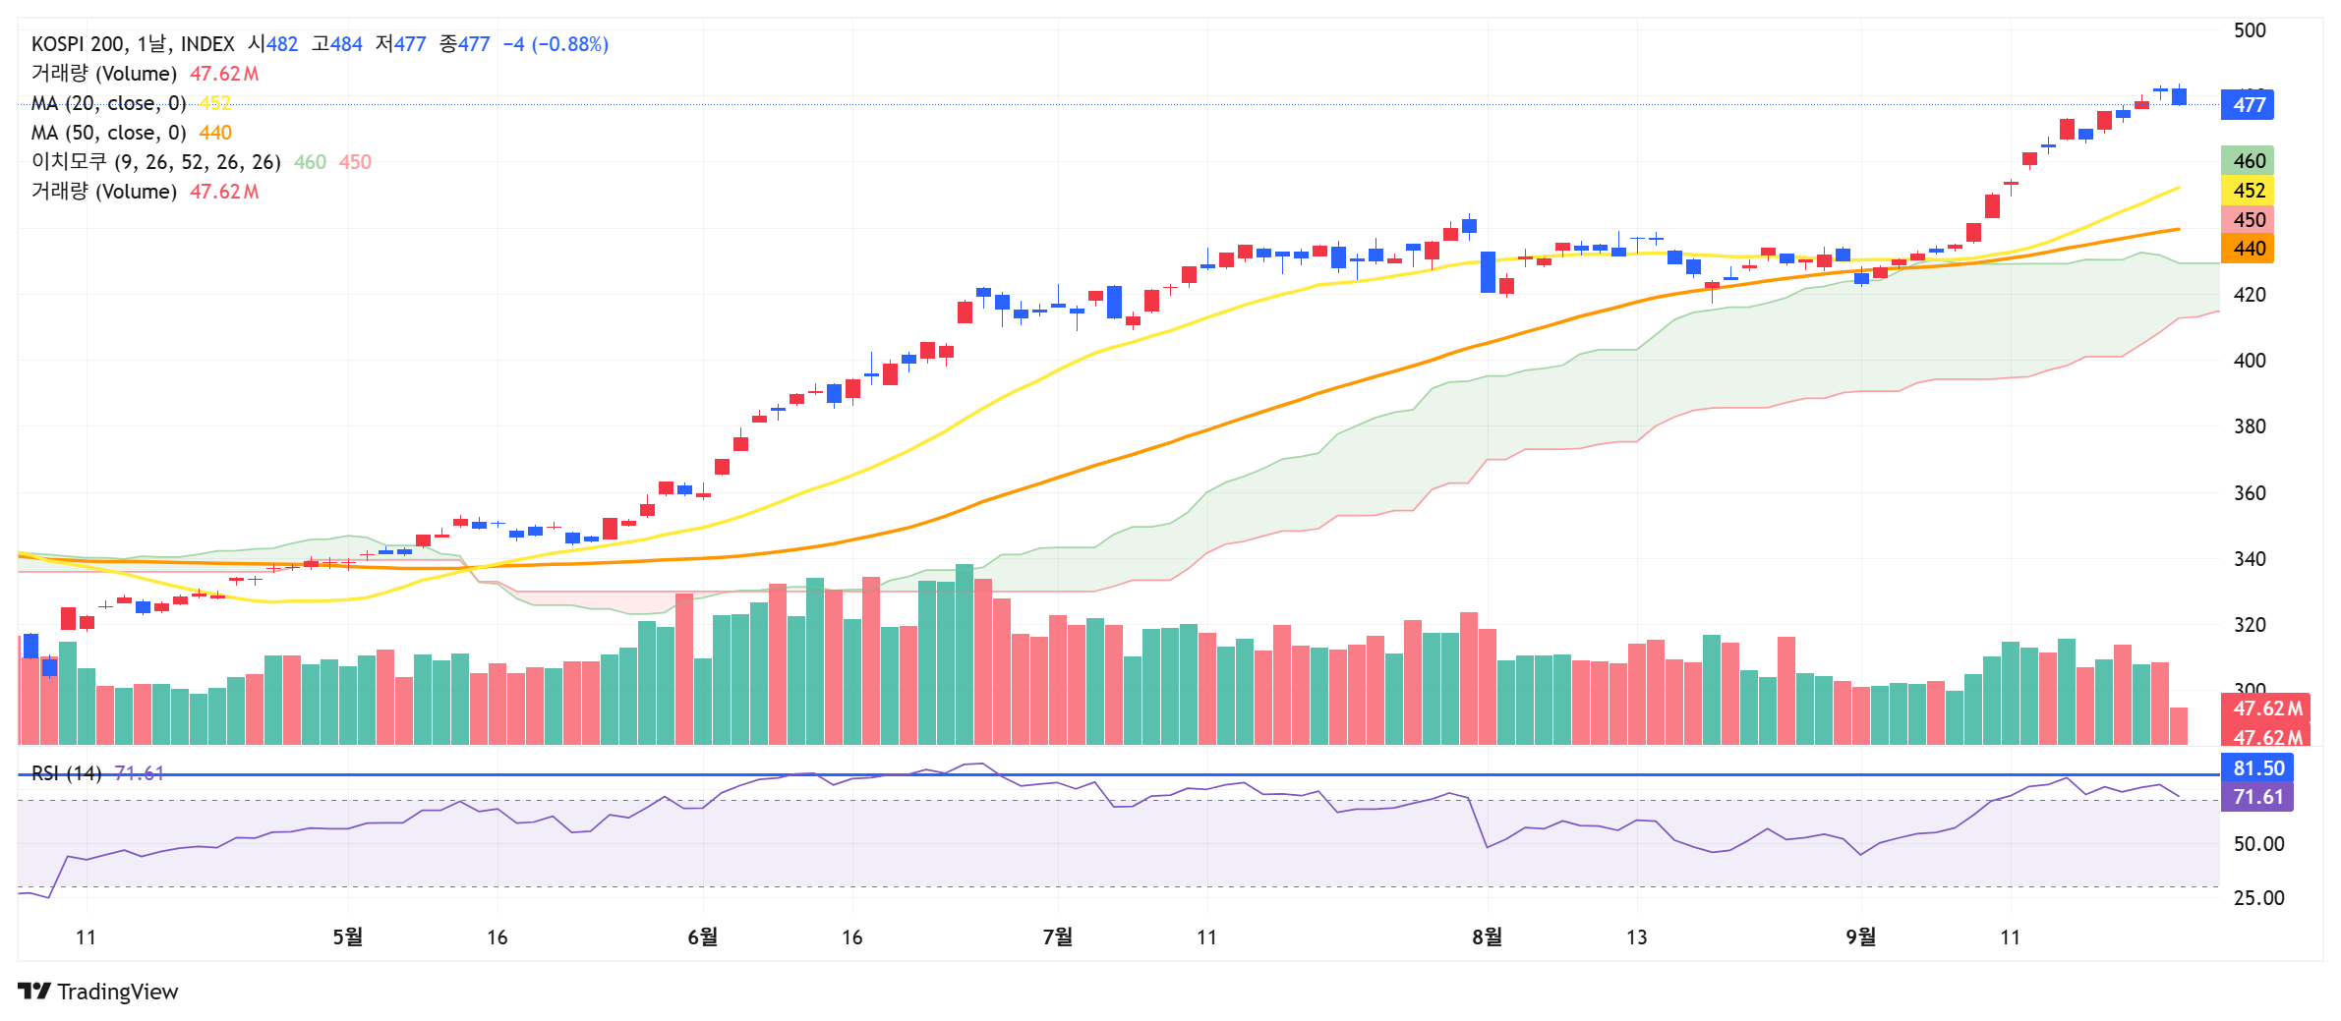Select the 거래량 (Volume) legend below 이치모쿠

tap(104, 192)
